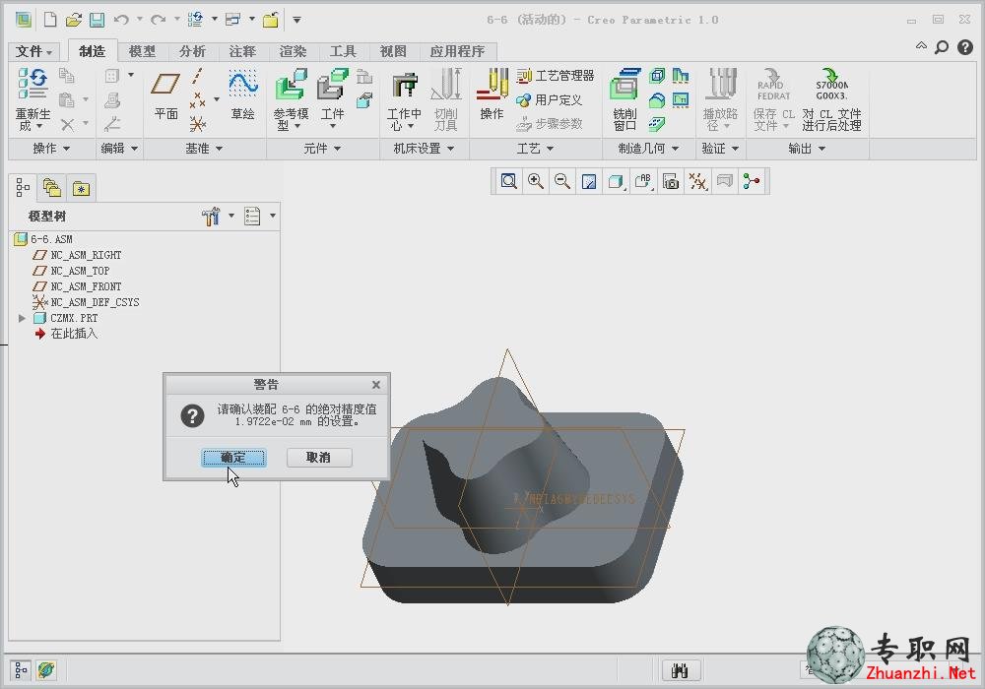Open saved views camera icon
Viewport: 985px width, 689px height.
[671, 181]
